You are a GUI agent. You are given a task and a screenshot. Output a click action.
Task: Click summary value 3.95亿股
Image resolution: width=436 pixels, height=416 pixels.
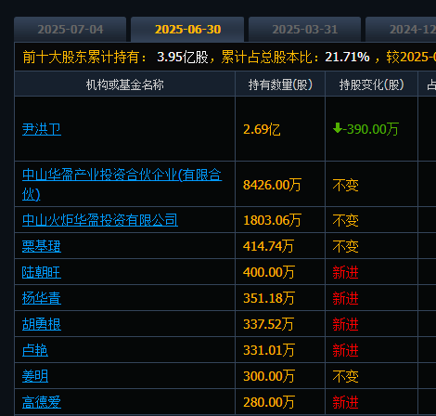tap(183, 57)
